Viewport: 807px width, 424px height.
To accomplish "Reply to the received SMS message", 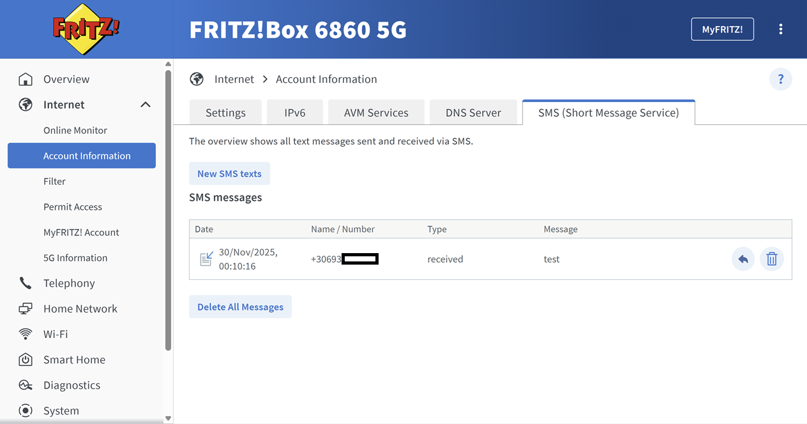I will [x=743, y=259].
